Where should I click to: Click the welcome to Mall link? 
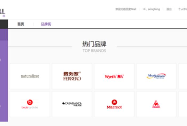click(x=126, y=9)
